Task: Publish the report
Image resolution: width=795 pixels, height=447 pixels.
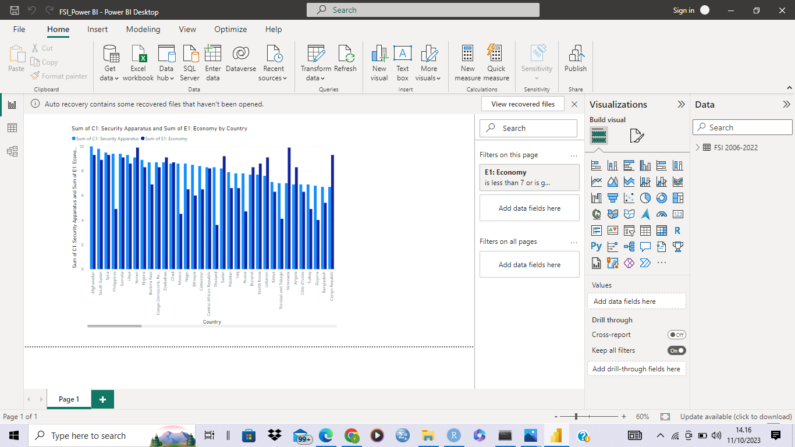Action: click(x=576, y=60)
